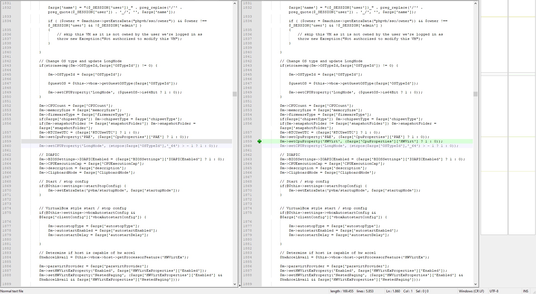Click '// Start / stop config' in the right pane
This screenshot has width=536, height=294.
point(304,181)
